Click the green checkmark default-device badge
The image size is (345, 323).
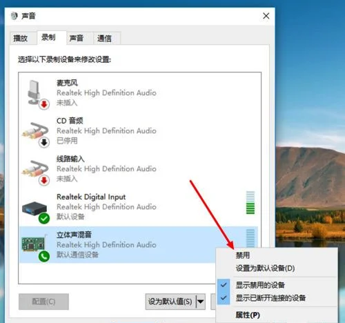[44, 218]
